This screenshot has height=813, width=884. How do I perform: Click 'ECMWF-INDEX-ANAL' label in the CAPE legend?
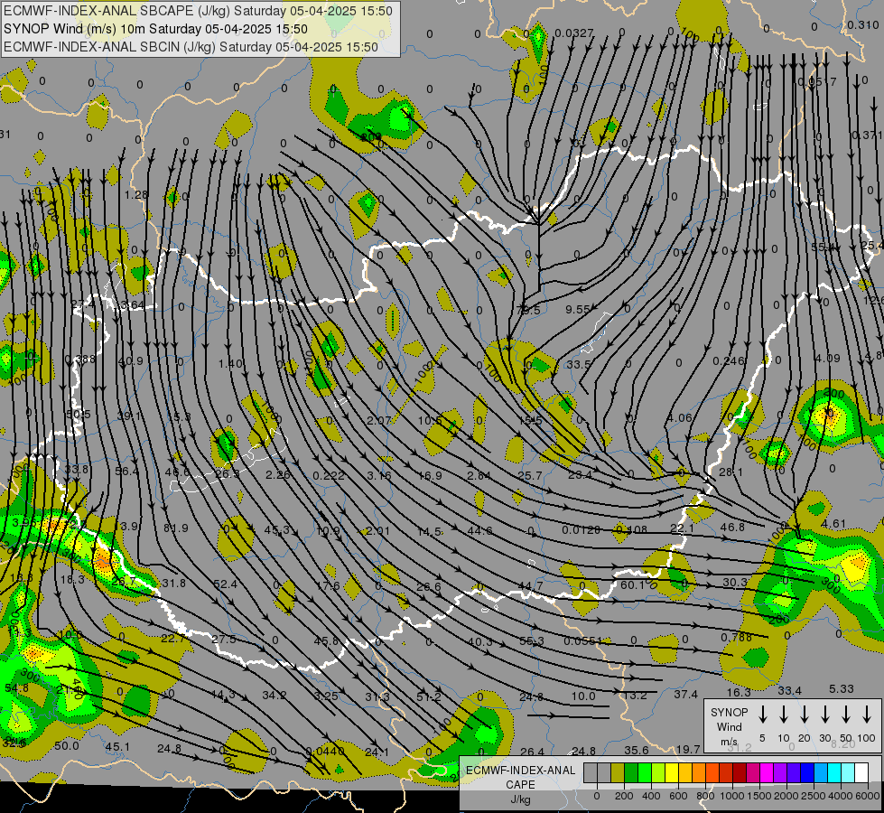pyautogui.click(x=520, y=771)
